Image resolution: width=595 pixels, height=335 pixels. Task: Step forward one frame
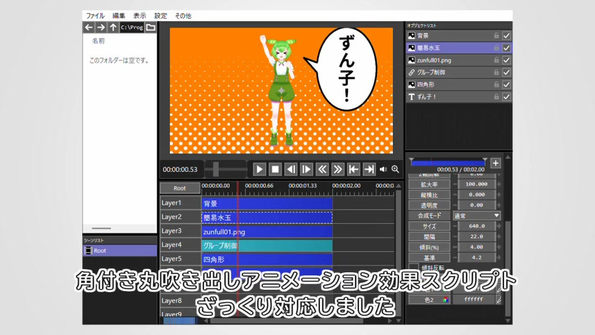(306, 169)
